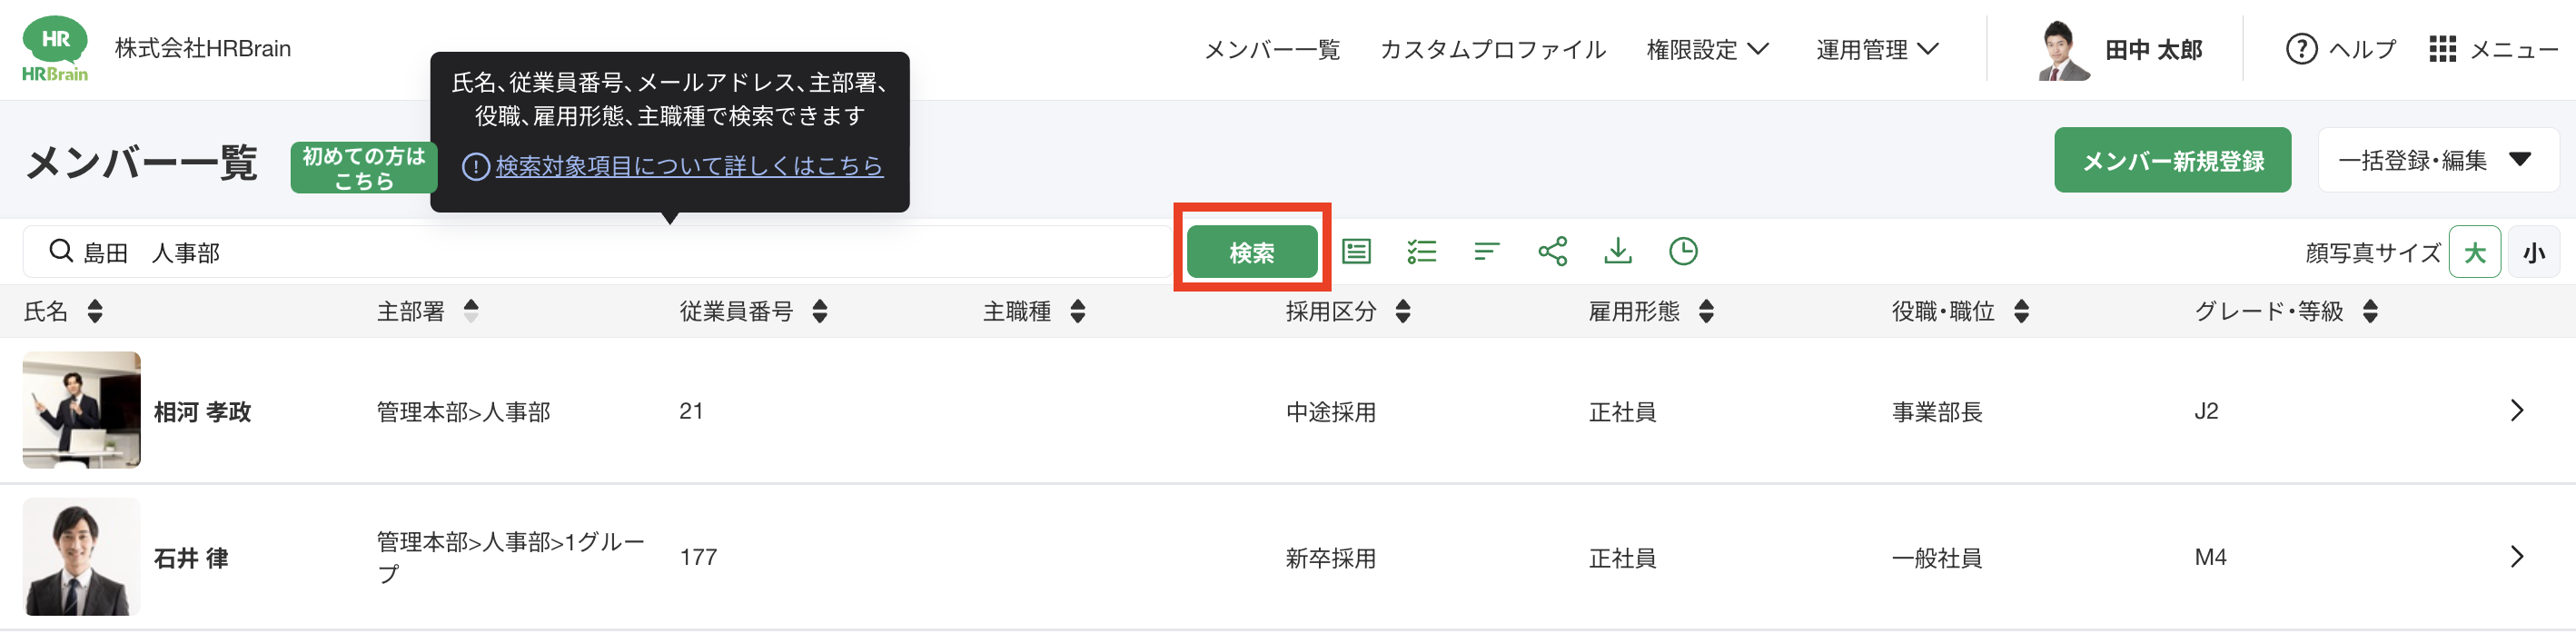2576x643 pixels.
Task: Go to メンバー一覧 in top navigation
Action: pyautogui.click(x=1271, y=49)
